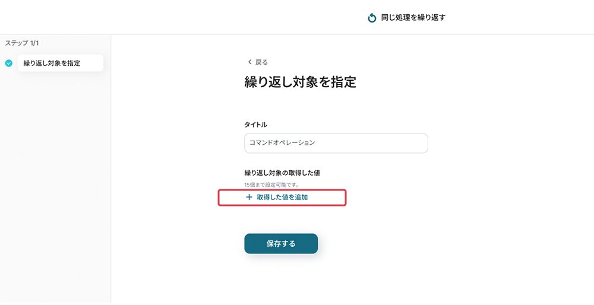
Task: Select the 繰り返し対象を指定 step in sidebar
Action: pos(60,63)
